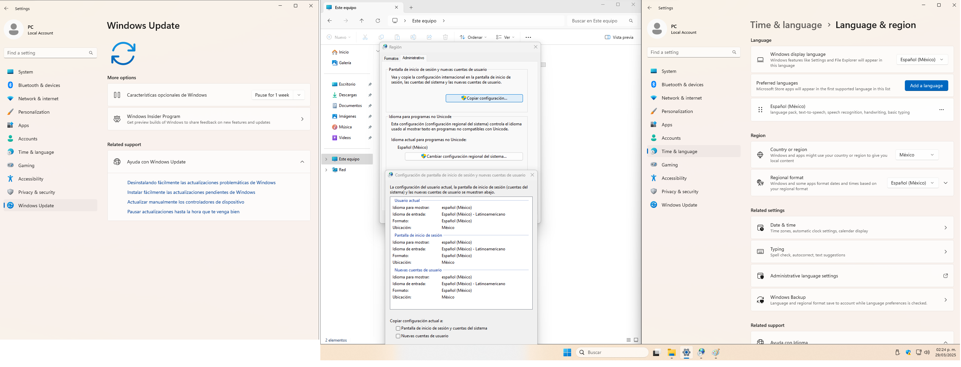Open the Nuevo dropdown in Explorer
The height and width of the screenshot is (367, 961).
339,37
